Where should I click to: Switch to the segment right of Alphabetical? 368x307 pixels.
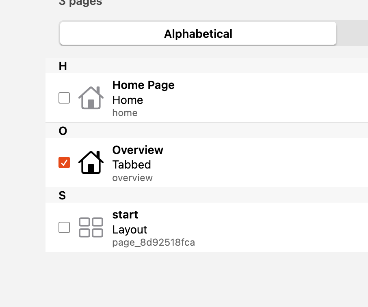[x=353, y=34]
